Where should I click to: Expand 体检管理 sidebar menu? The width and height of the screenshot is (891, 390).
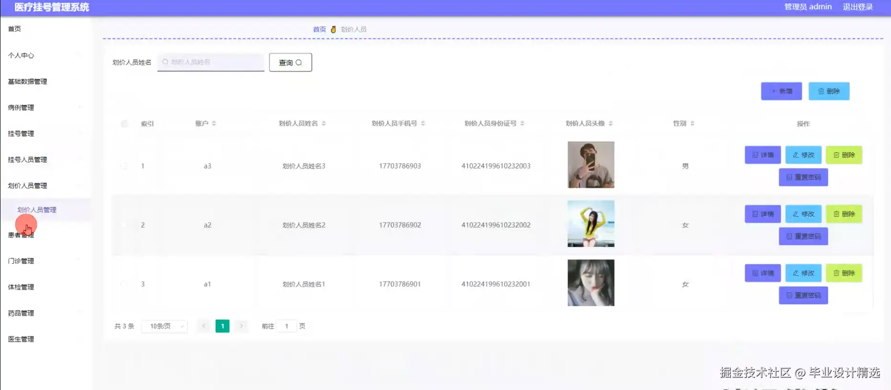[x=45, y=287]
